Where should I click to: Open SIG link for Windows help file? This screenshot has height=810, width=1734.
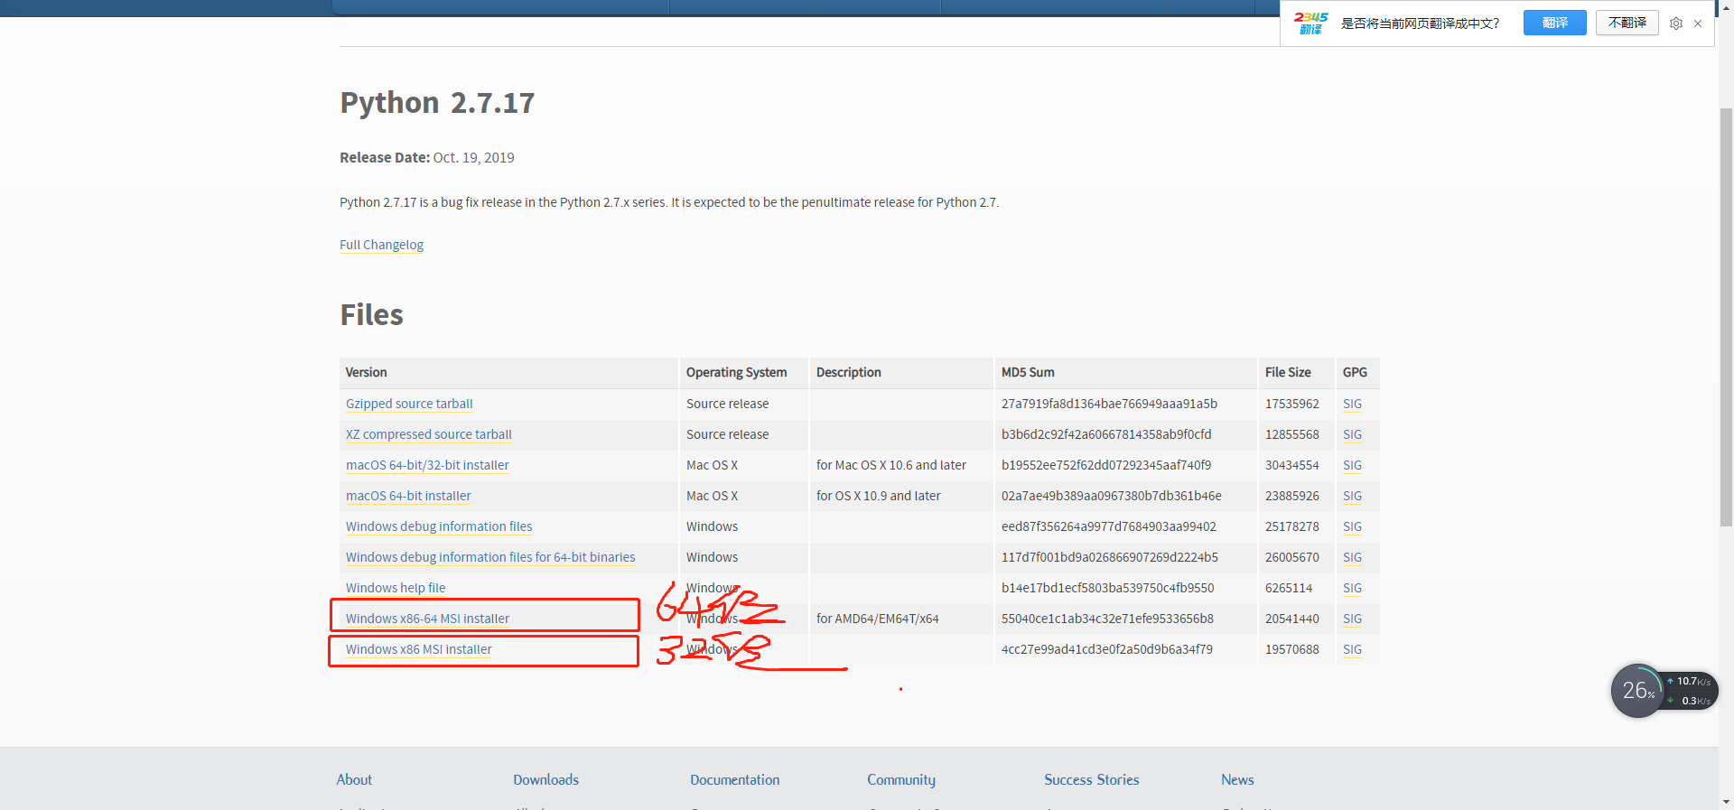pyautogui.click(x=1352, y=588)
